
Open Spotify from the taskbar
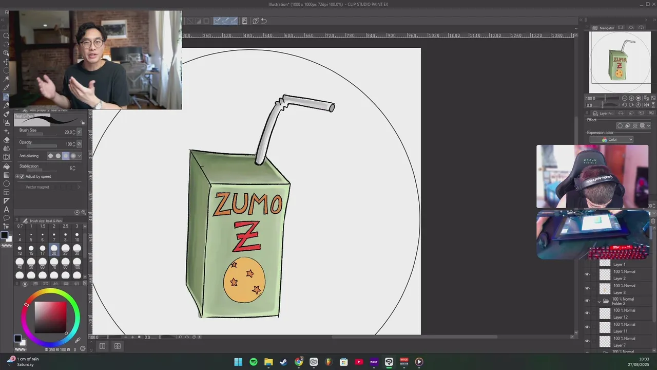pyautogui.click(x=254, y=362)
